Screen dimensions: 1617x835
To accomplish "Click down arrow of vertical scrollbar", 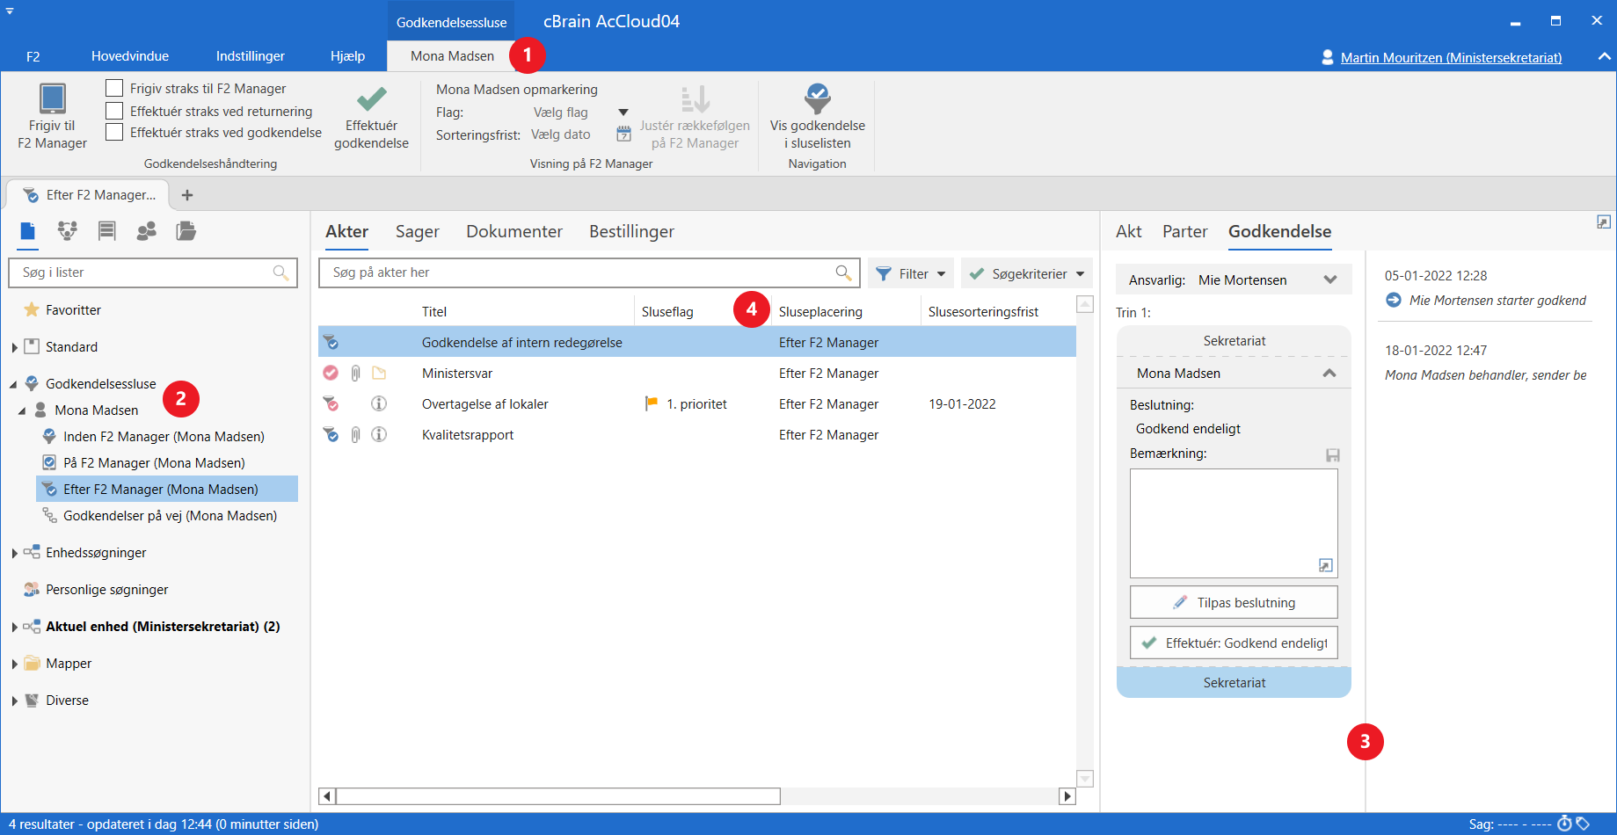I will pyautogui.click(x=1085, y=779).
